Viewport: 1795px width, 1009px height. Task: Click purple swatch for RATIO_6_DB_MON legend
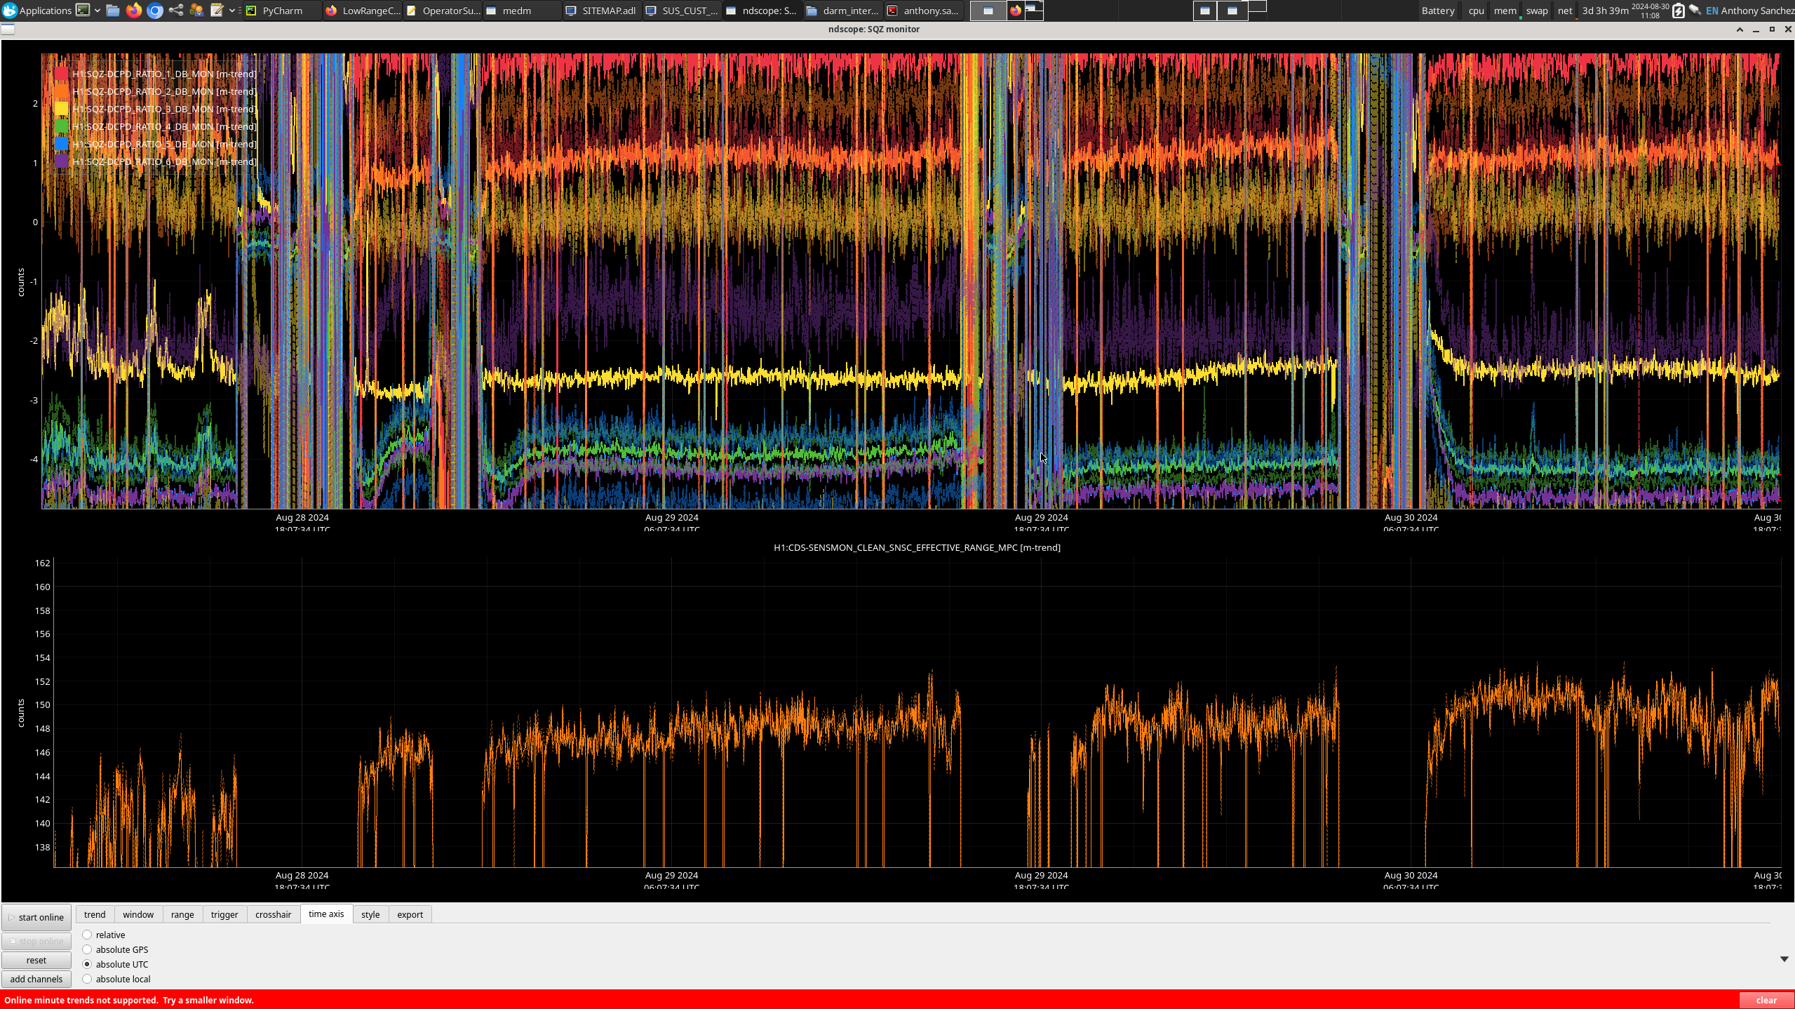click(62, 161)
